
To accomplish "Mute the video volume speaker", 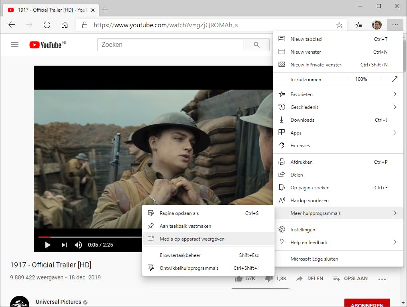I will (x=78, y=245).
